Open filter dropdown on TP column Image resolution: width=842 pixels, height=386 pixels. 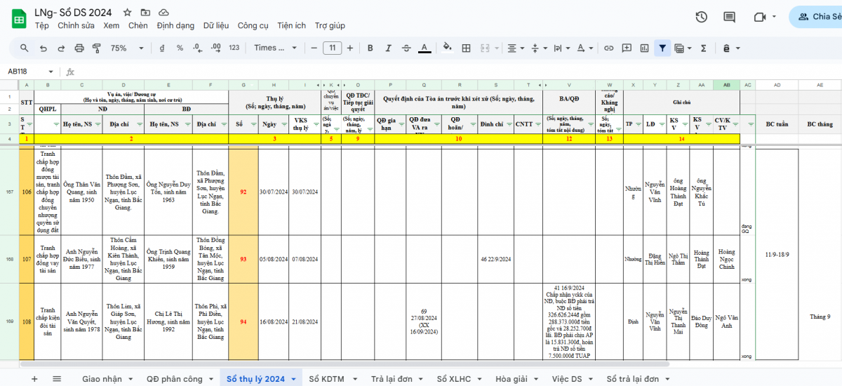tap(638, 124)
